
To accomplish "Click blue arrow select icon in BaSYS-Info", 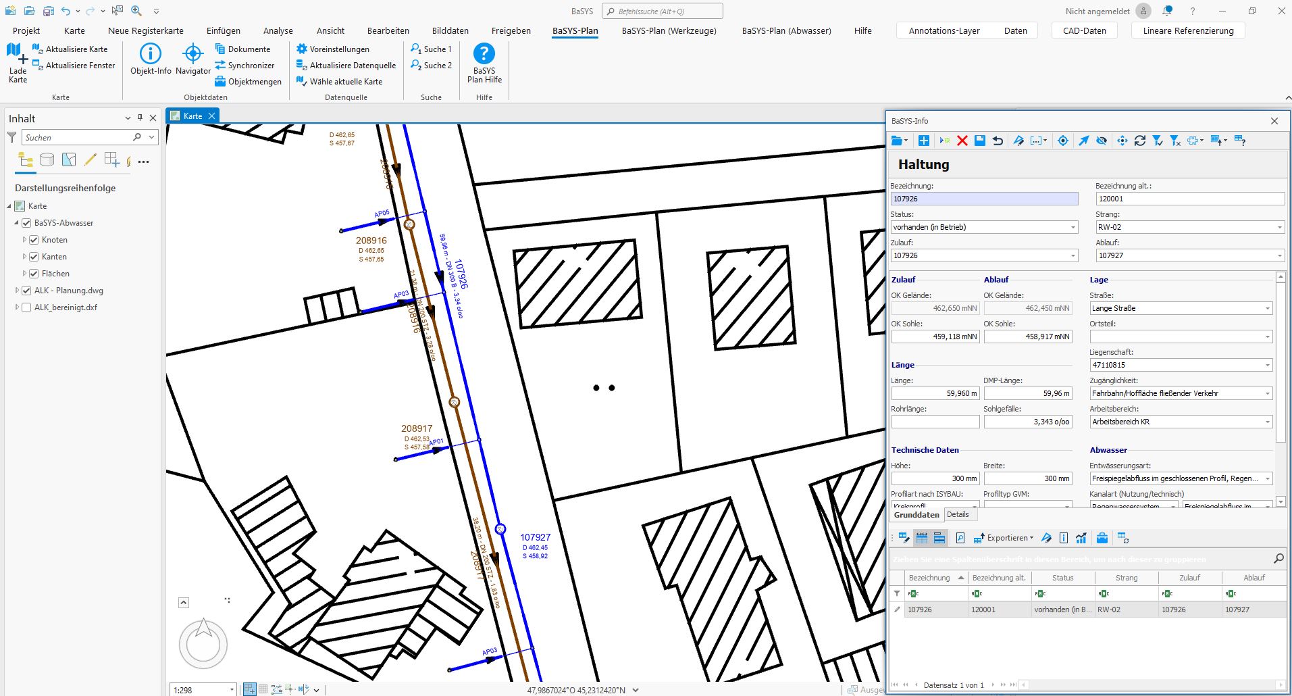I will pyautogui.click(x=1083, y=141).
